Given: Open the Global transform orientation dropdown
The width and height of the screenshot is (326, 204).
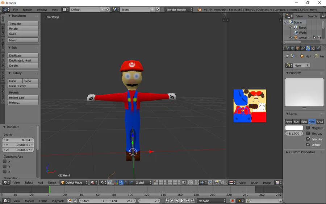Looking at the screenshot, I should (143, 182).
